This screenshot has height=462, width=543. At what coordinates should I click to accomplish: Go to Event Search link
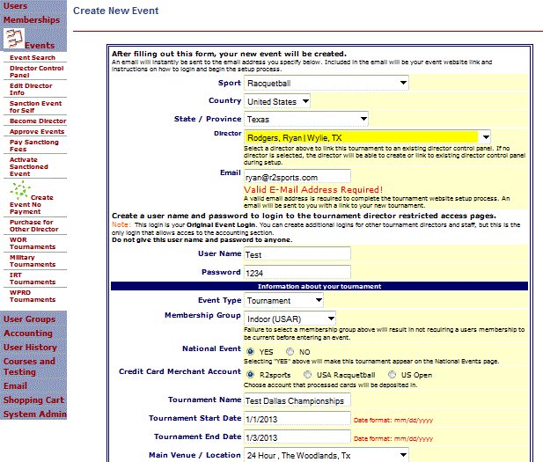[x=33, y=57]
